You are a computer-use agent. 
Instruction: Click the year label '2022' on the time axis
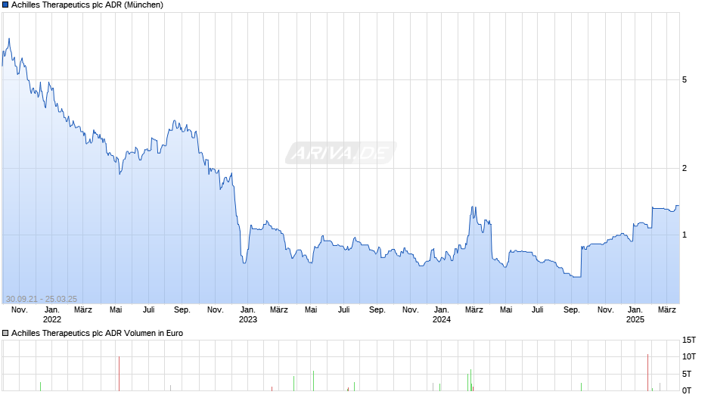click(52, 319)
